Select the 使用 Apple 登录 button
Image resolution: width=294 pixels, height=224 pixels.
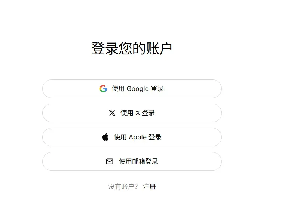tap(132, 137)
